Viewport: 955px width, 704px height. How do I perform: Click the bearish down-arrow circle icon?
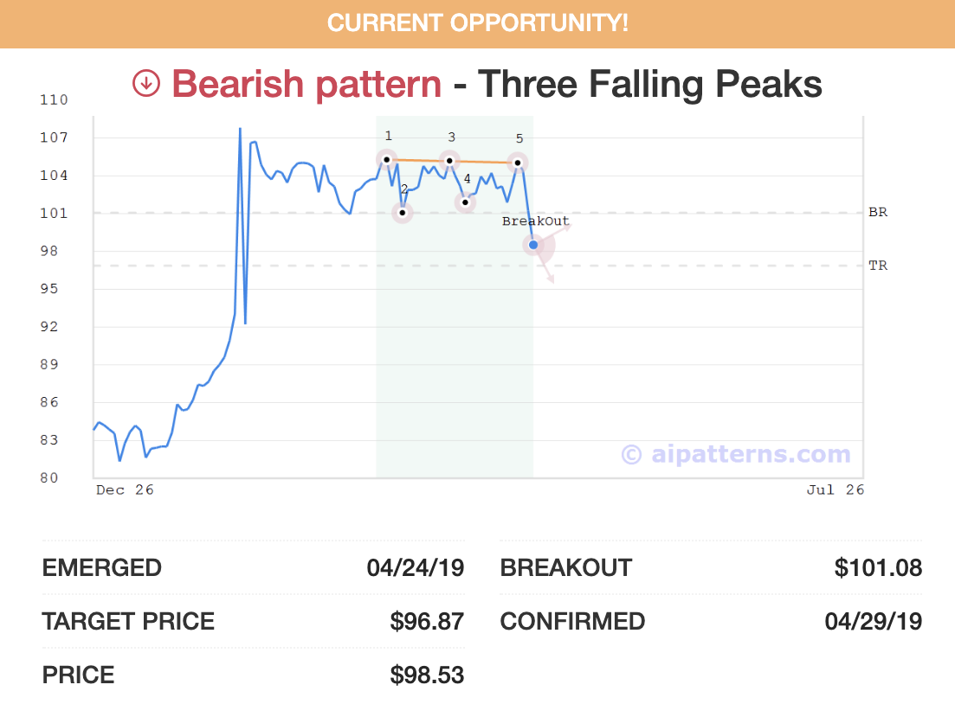click(146, 84)
